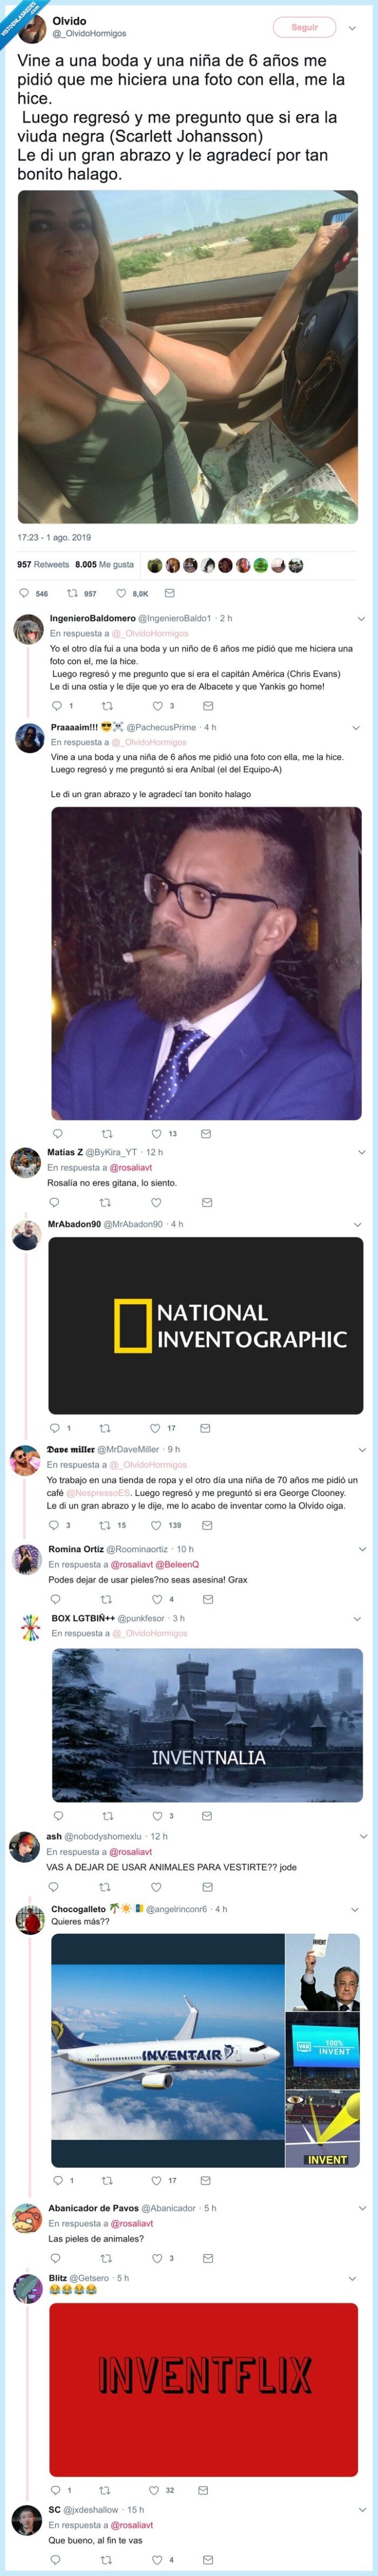Reply to Olvido's main tweet (546)
The image size is (378, 2576).
click(x=27, y=594)
